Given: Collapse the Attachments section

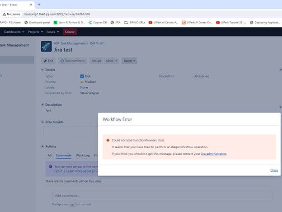Looking at the screenshot, I should pos(42,122).
